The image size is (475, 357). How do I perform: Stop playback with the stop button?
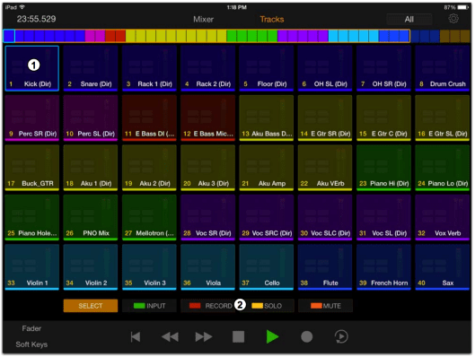[x=238, y=336]
